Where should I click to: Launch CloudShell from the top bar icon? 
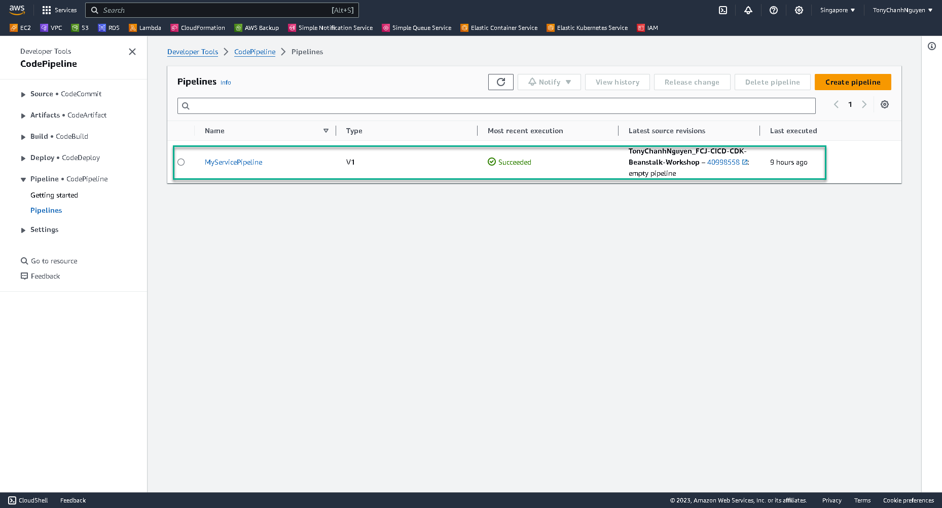(x=723, y=10)
